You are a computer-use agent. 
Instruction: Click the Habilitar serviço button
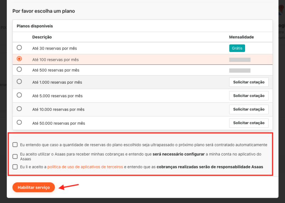coord(34,187)
